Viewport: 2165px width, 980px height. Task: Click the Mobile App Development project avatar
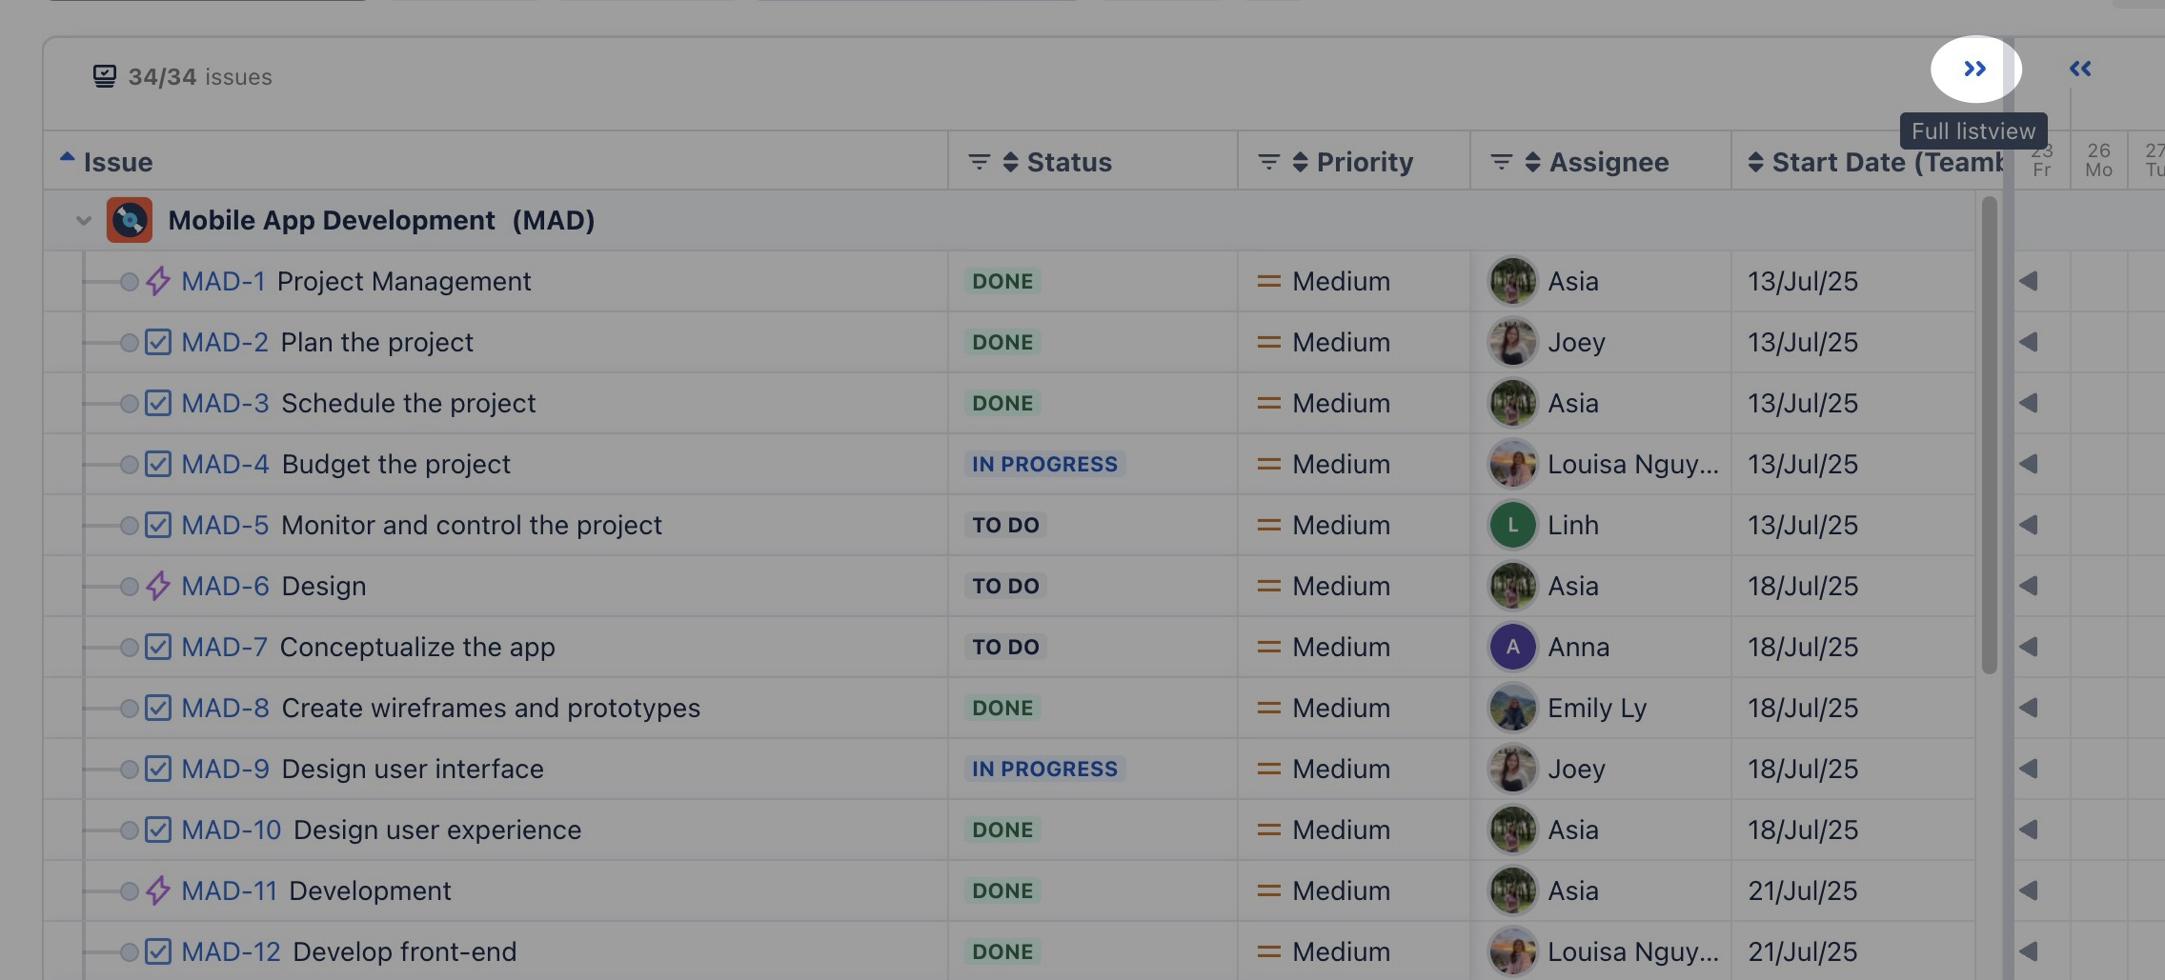(x=130, y=220)
